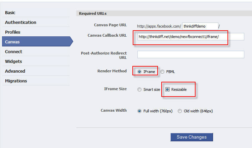Select FBML render method
This screenshot has width=252, height=148.
coord(162,72)
